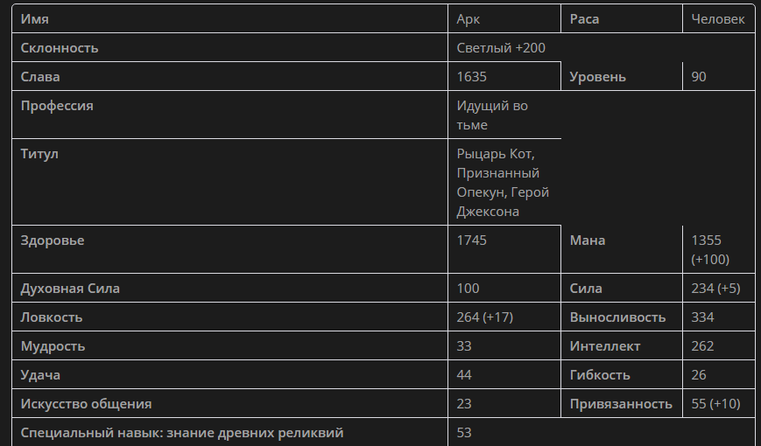This screenshot has height=446, width=761.
Task: Select the fame value 1635
Action: (x=472, y=77)
